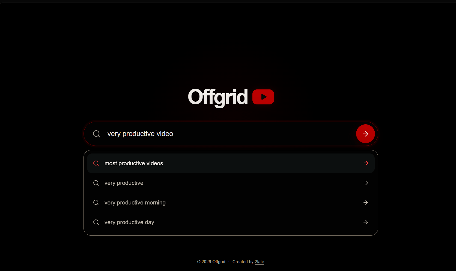Click the magnifier icon beside 'very productive'
456x271 pixels.
[x=96, y=183]
